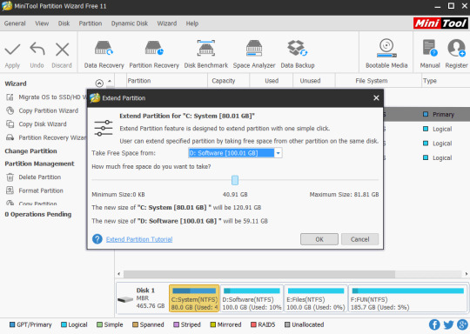
Task: Start the Copy Partition Wizard
Action: pyautogui.click(x=42, y=110)
